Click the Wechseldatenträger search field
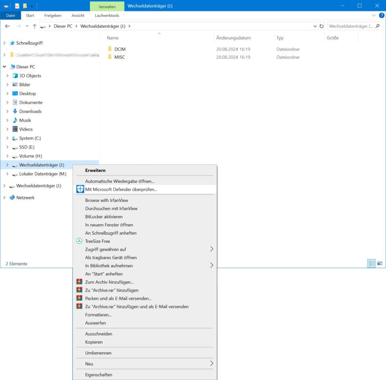 351,26
